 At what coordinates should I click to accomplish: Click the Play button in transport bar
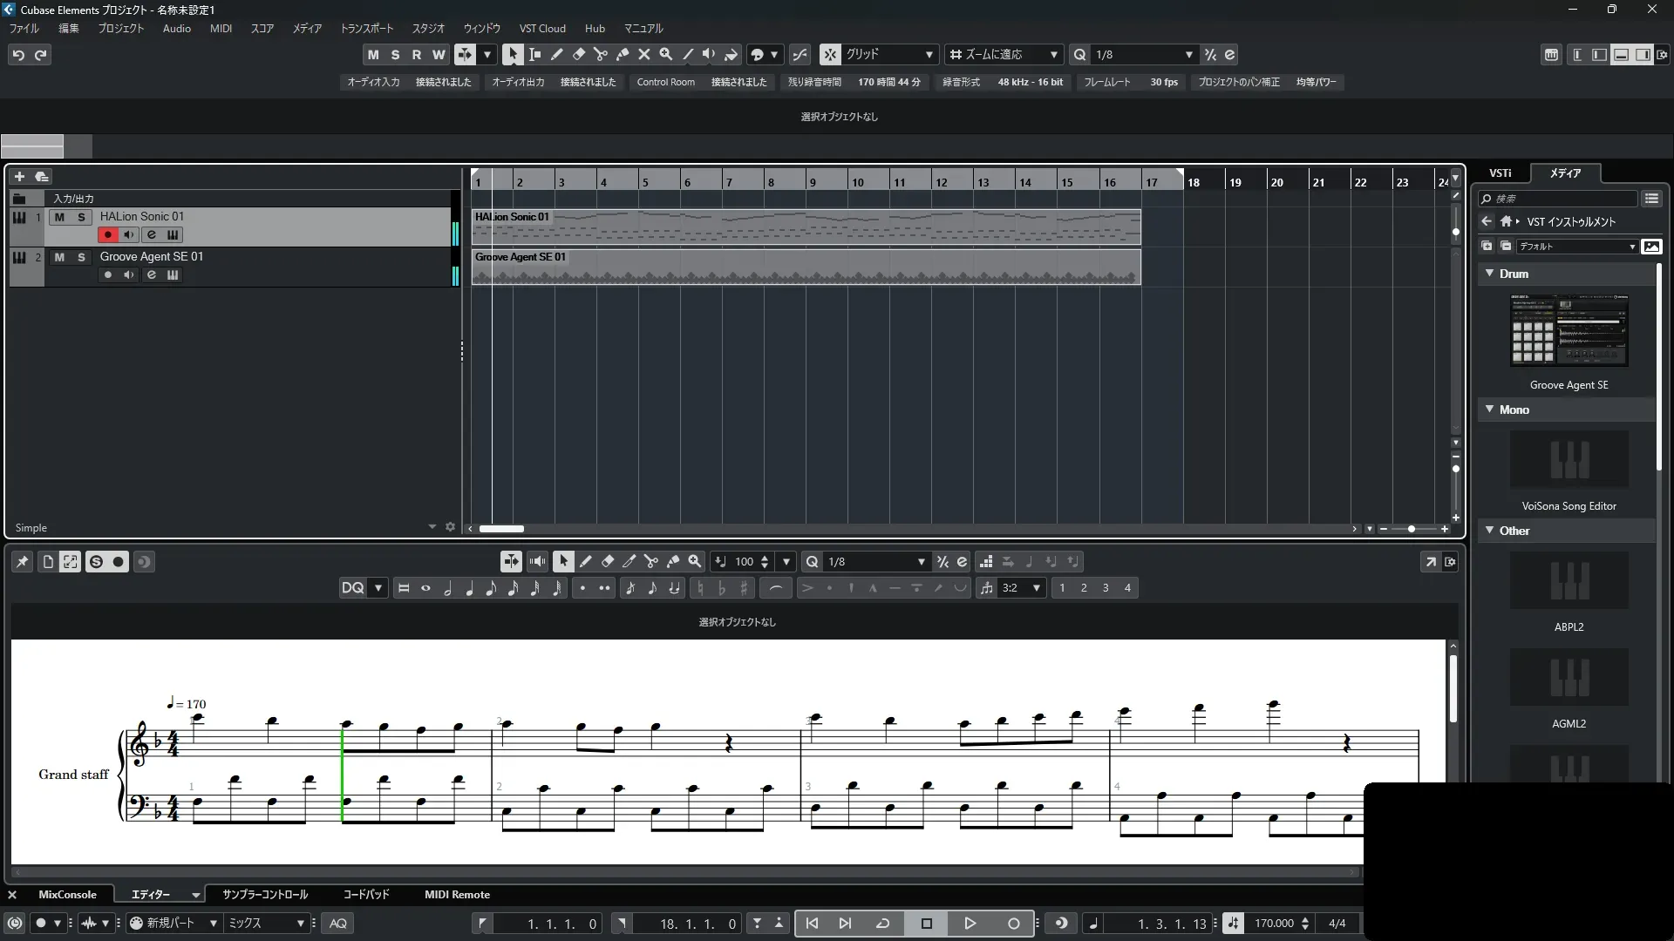(x=970, y=924)
